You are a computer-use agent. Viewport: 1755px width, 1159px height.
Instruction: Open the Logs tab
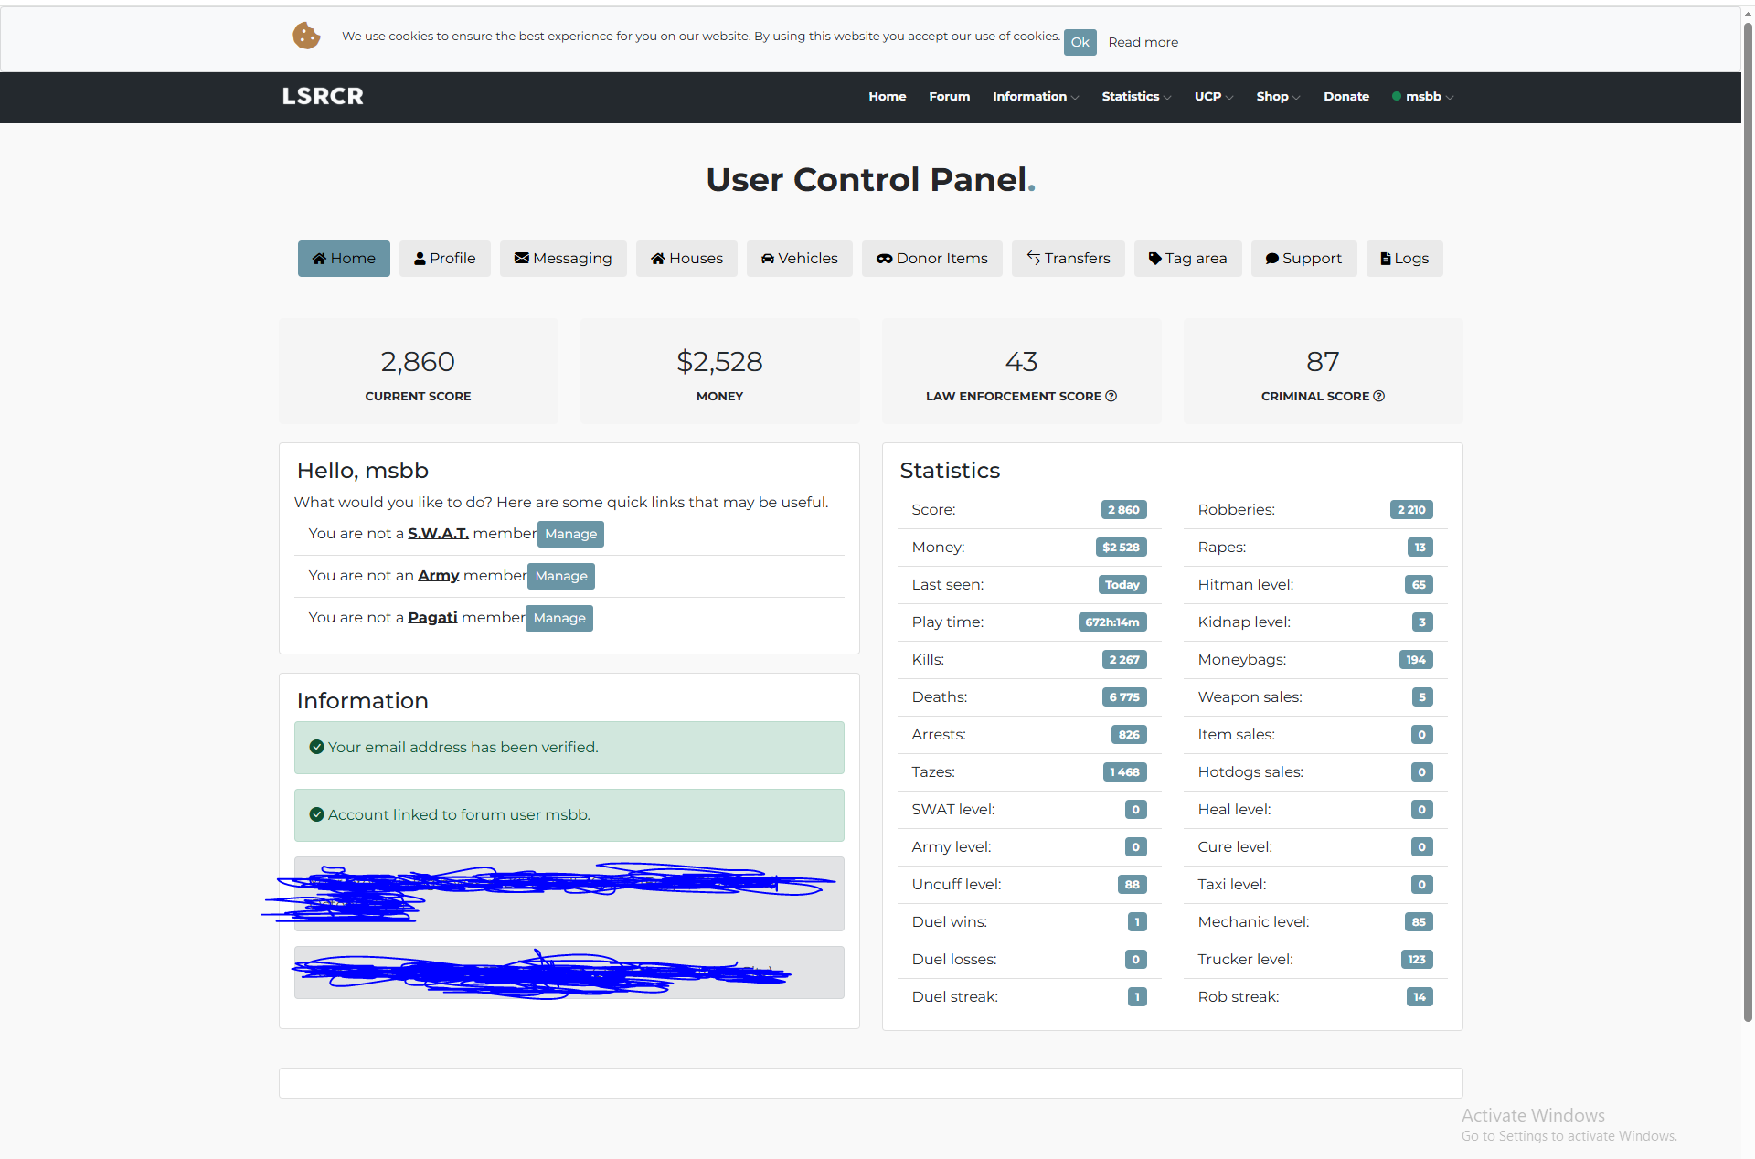click(1404, 259)
